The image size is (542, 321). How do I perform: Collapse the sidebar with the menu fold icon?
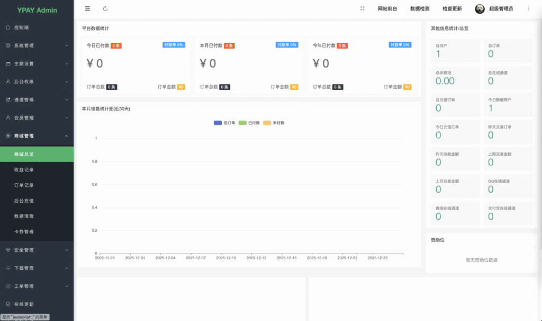click(87, 8)
